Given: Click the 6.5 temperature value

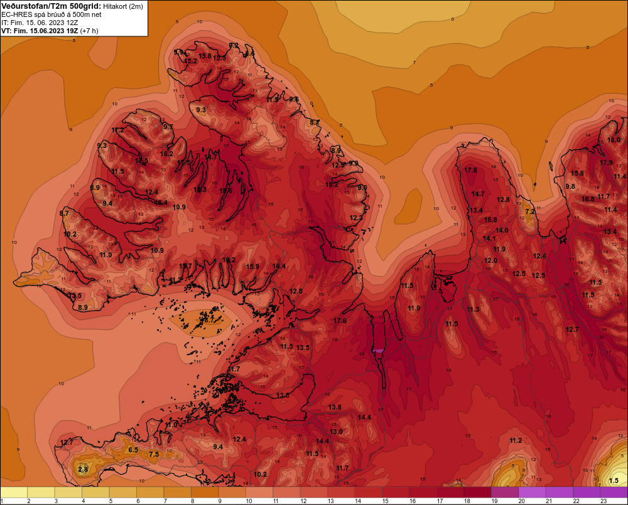Looking at the screenshot, I should [133, 450].
